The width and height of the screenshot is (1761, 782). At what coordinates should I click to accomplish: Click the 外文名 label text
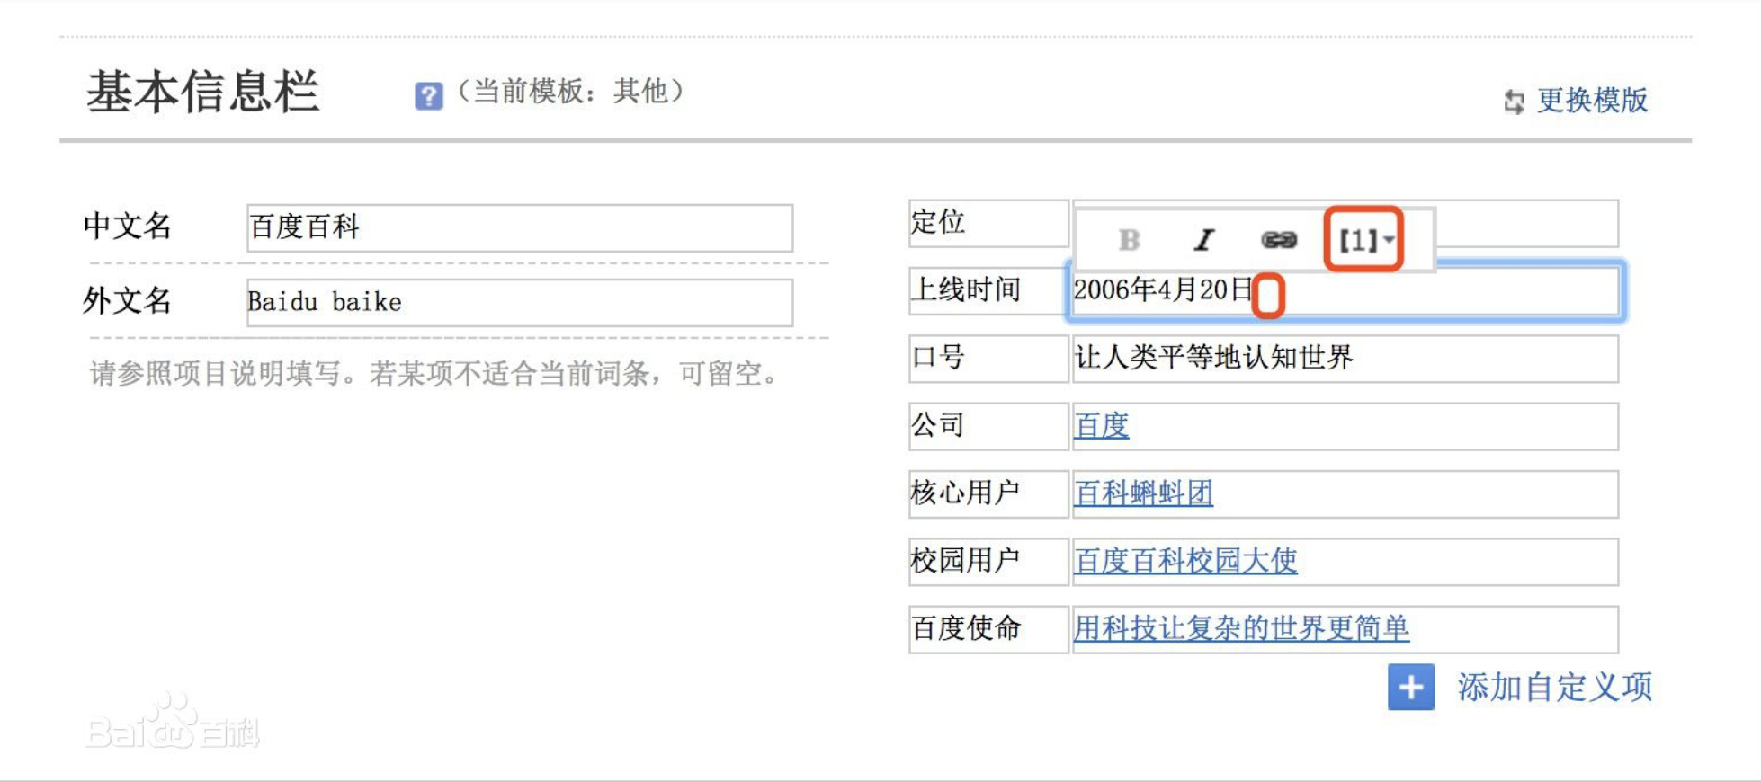(x=127, y=300)
